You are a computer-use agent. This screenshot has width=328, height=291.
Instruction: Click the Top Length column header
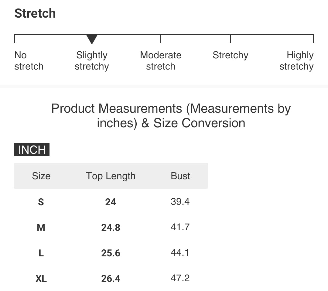[x=111, y=176]
